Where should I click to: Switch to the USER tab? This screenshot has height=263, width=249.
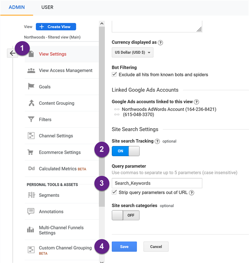pyautogui.click(x=47, y=7)
